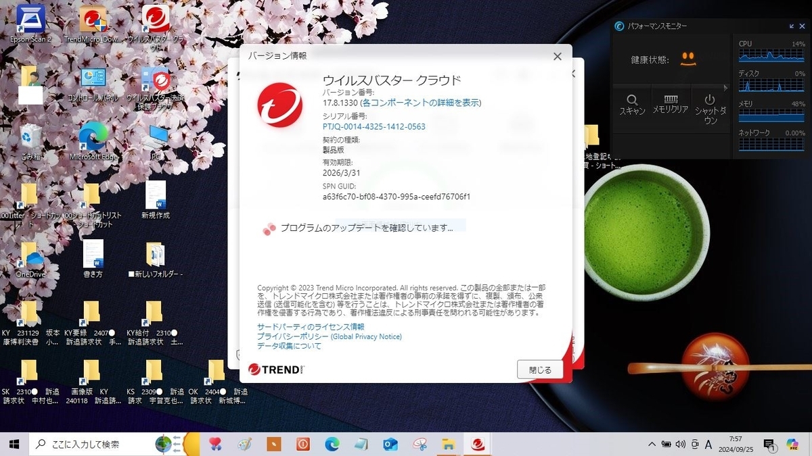The height and width of the screenshot is (456, 812).
Task: Select the 画像版 KY 240118 folder
Action: (92, 382)
